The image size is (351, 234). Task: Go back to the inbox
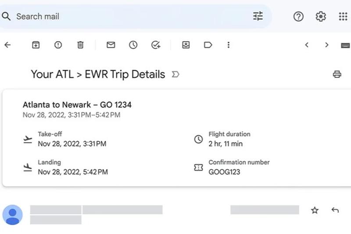pos(7,45)
